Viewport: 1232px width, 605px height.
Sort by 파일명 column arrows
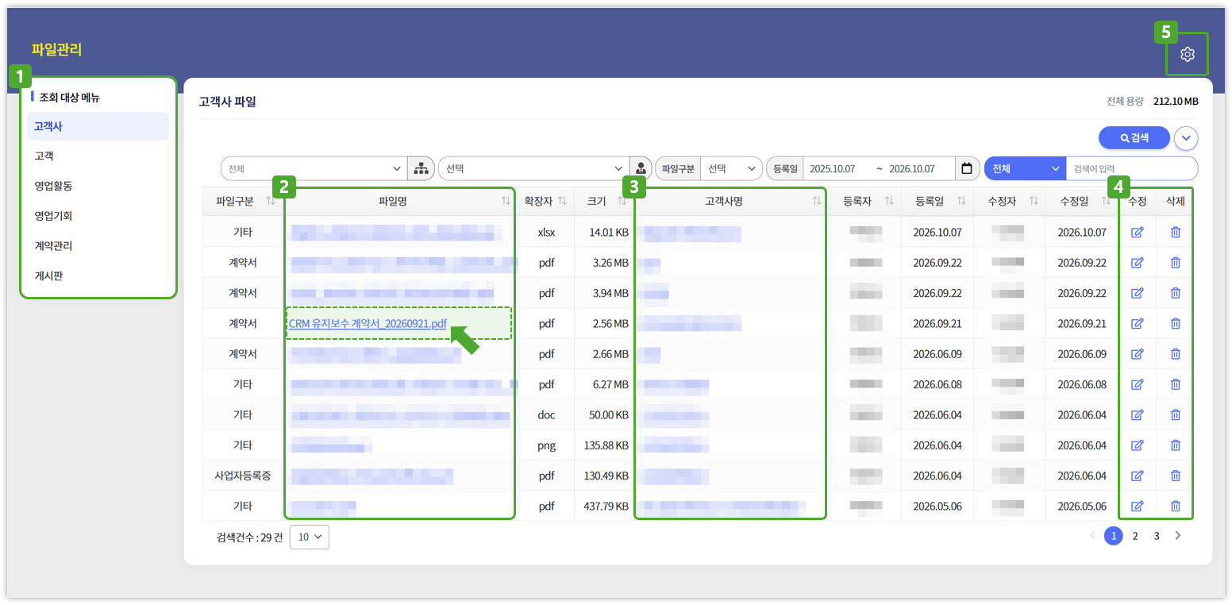[506, 202]
